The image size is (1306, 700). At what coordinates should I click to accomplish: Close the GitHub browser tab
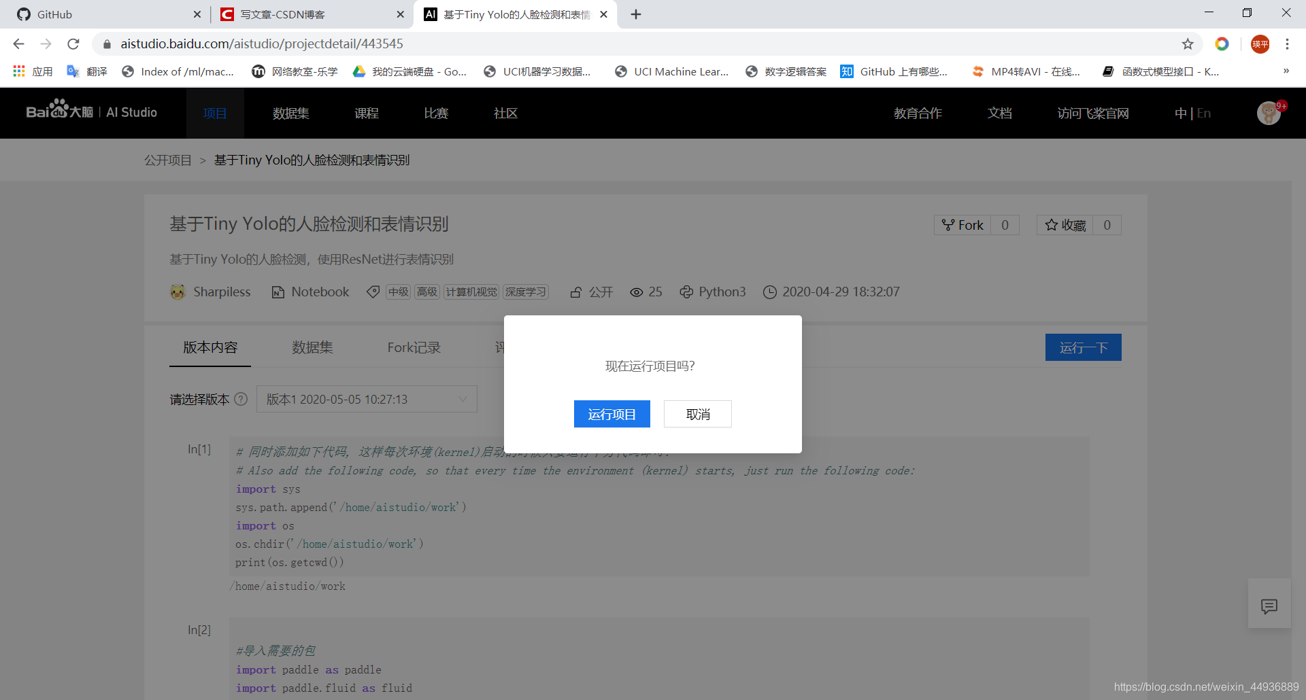point(197,14)
